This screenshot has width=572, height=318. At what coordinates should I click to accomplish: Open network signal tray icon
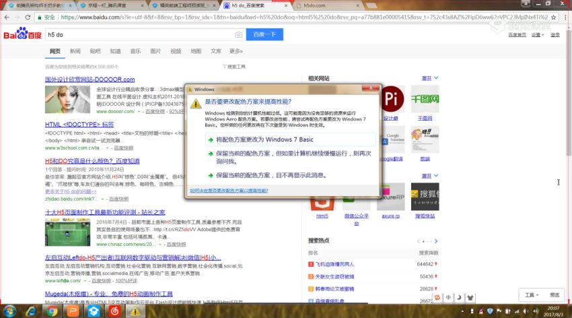click(517, 311)
